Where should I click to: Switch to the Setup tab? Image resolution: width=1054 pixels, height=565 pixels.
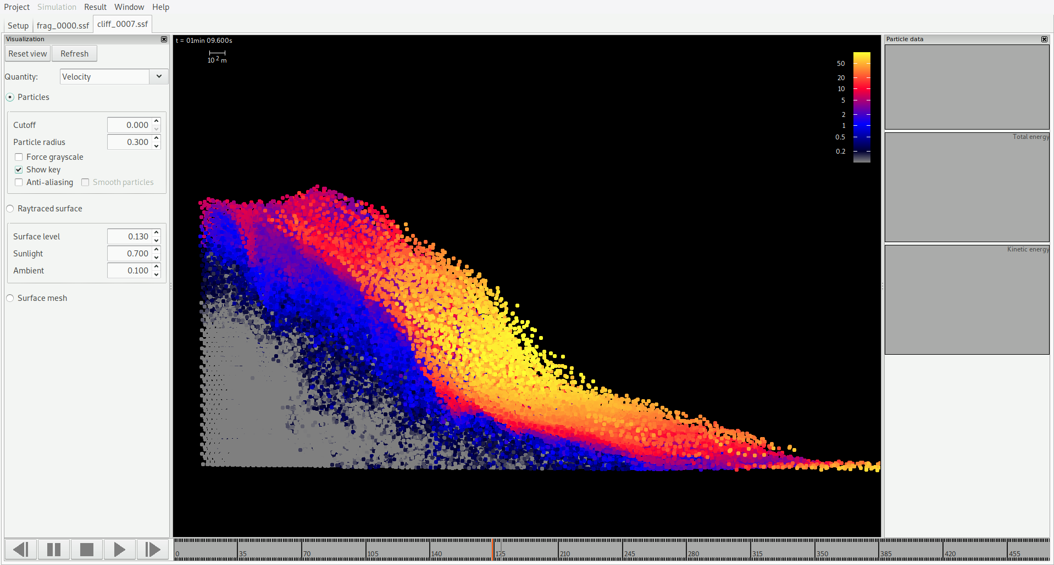(18, 26)
